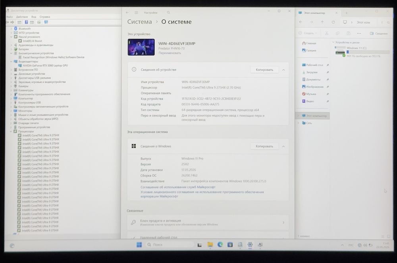Image resolution: width=397 pixels, height=263 pixels.
Task: Click the Bluetooth icon in the device tree
Action: pos(16,29)
